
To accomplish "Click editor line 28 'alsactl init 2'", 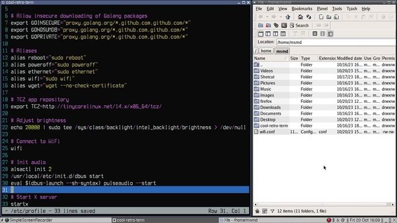I will pyautogui.click(x=31, y=169).
